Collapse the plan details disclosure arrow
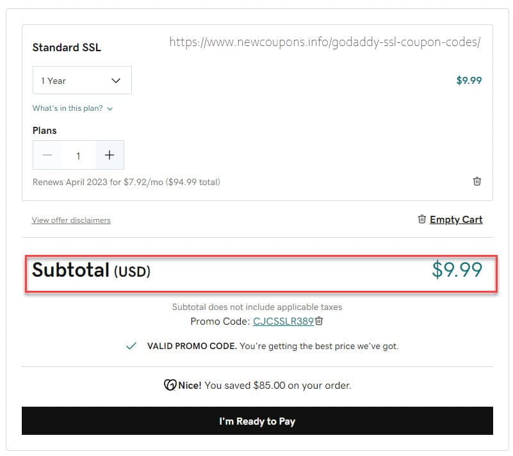 (x=109, y=108)
